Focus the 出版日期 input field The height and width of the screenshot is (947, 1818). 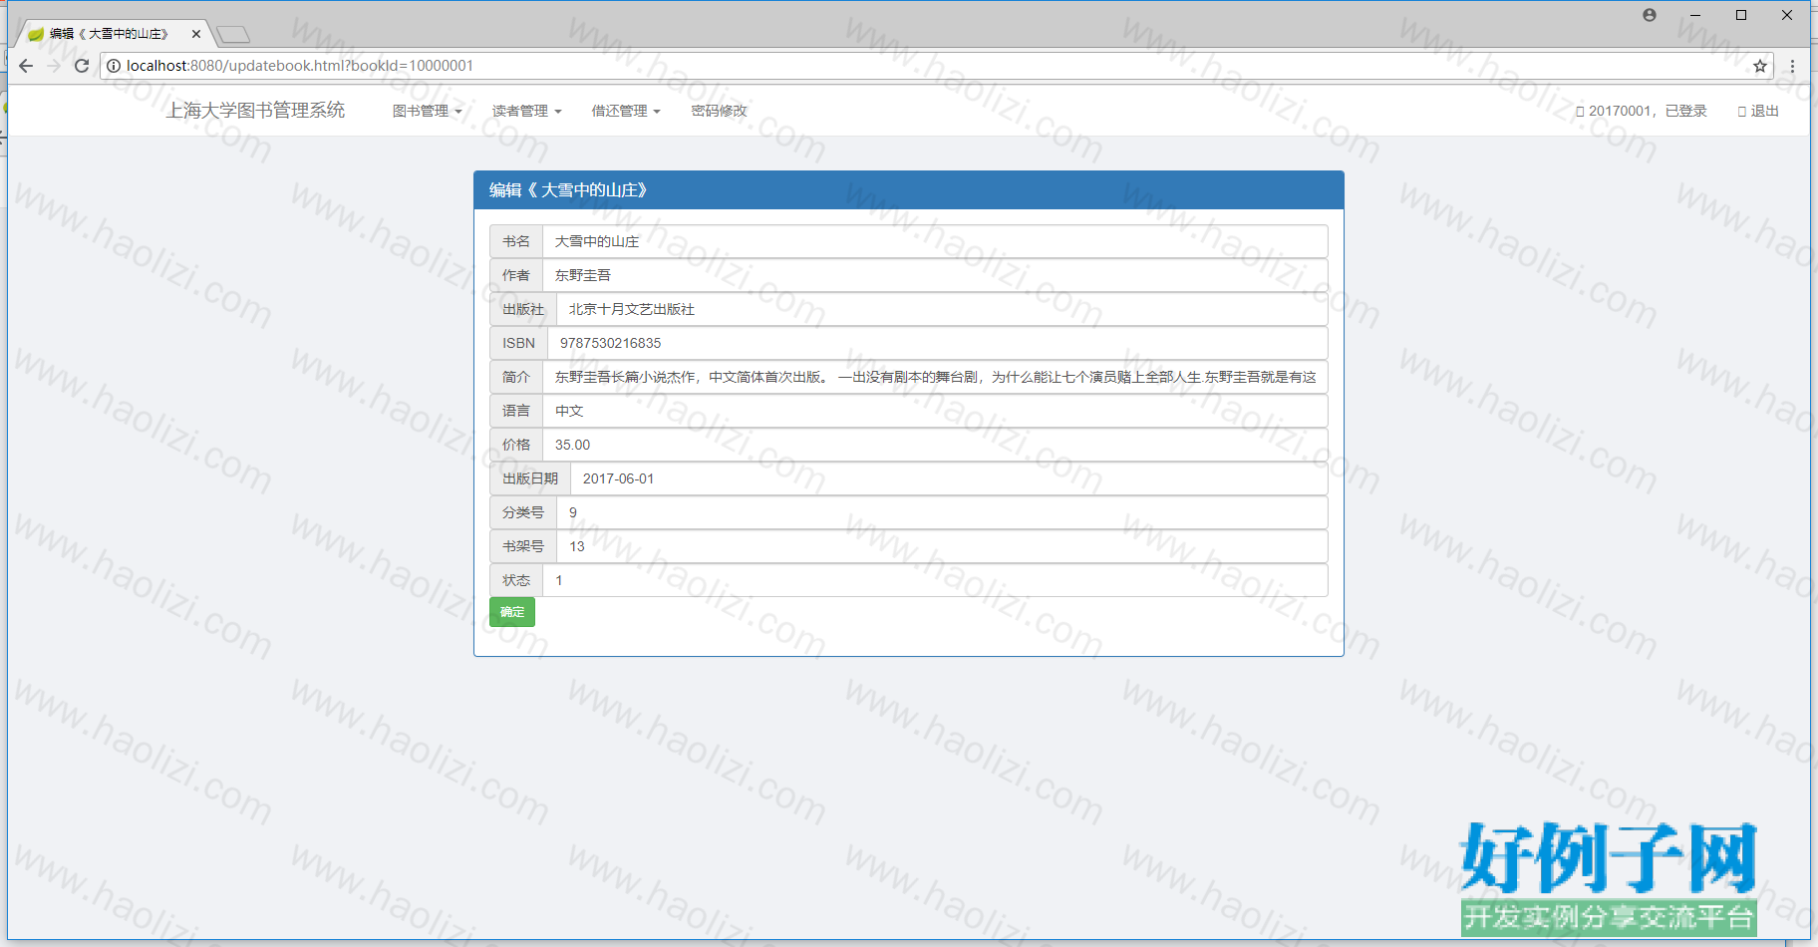tap(949, 478)
